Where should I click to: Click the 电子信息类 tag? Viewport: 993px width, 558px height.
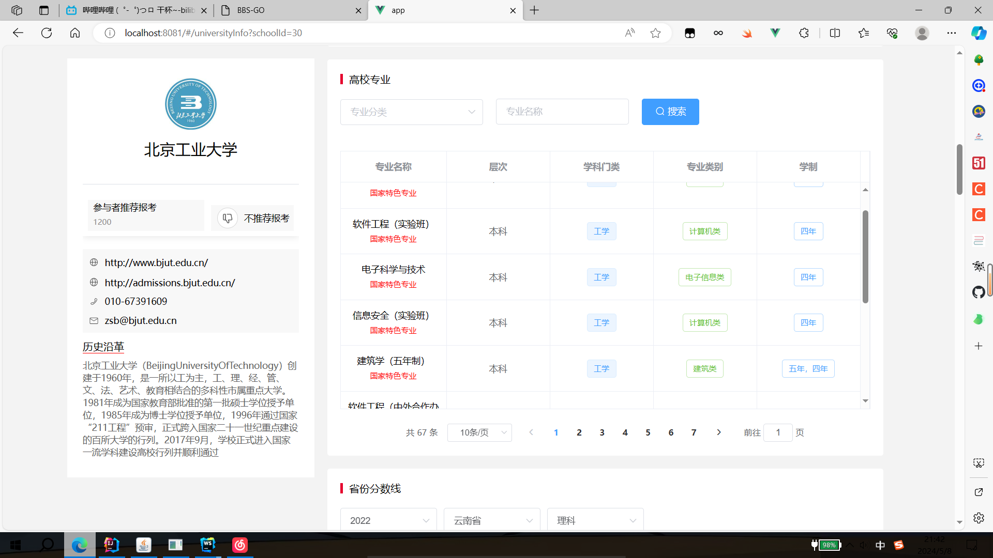705,277
